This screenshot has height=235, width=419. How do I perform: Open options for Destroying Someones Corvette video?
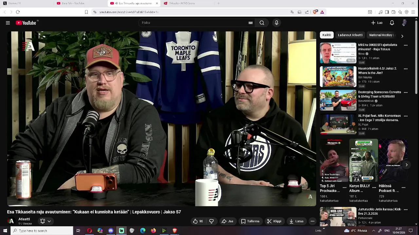tap(406, 92)
